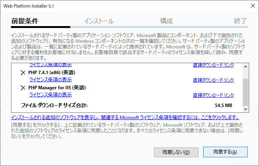Click the ファイル ダウンロード サイズ合計 label

[x=54, y=105]
